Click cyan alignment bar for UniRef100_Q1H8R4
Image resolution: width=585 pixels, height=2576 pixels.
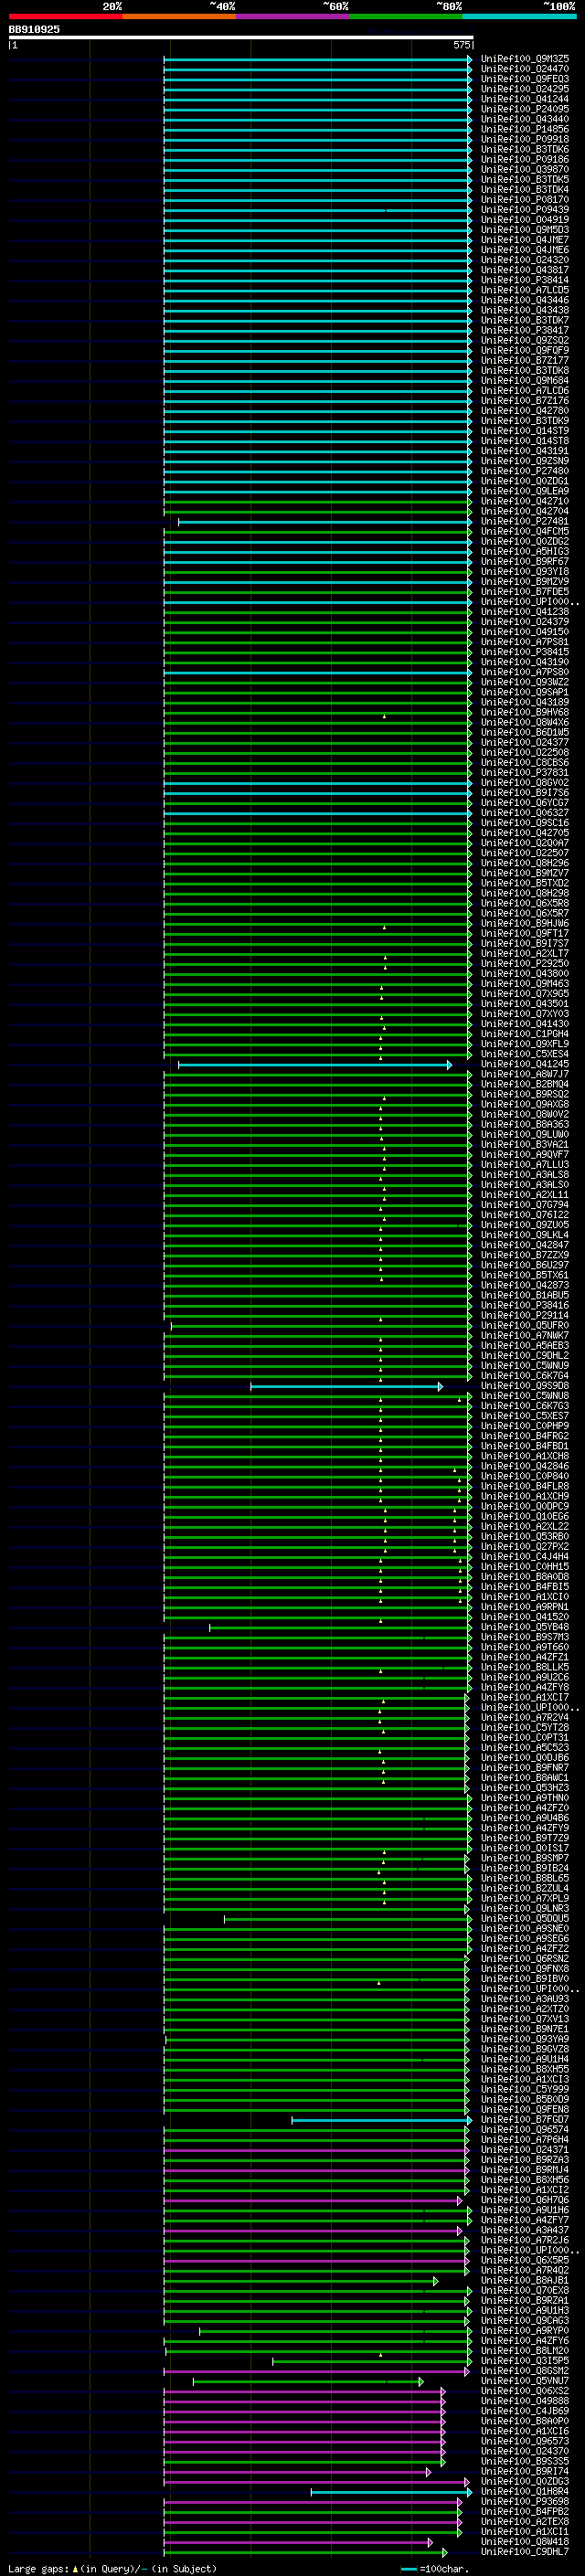pos(391,2493)
